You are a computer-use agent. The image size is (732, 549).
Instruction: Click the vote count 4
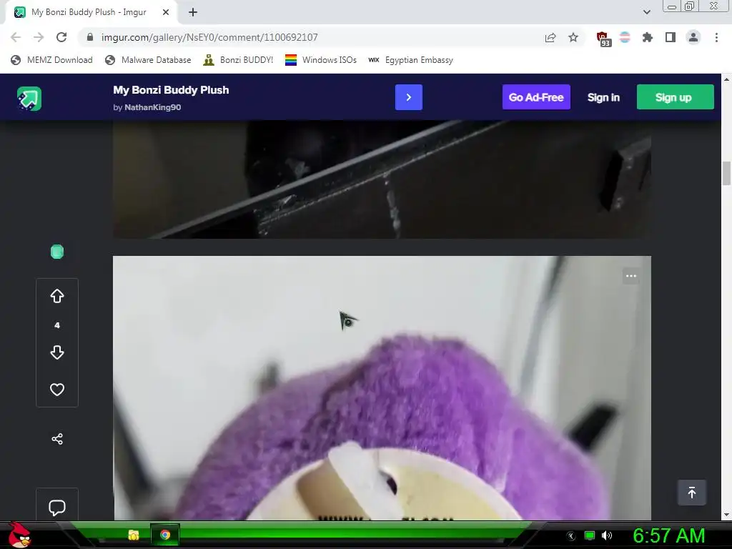[57, 325]
